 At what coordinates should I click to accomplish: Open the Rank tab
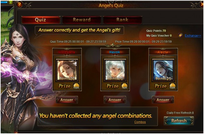(122, 20)
